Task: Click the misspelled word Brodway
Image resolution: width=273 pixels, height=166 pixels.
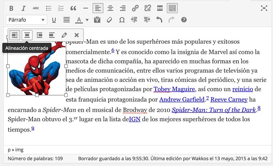Action: [x=135, y=110]
